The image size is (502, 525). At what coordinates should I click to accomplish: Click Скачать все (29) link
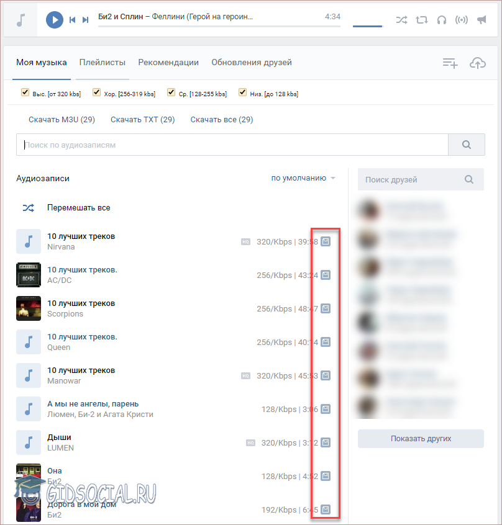click(222, 120)
